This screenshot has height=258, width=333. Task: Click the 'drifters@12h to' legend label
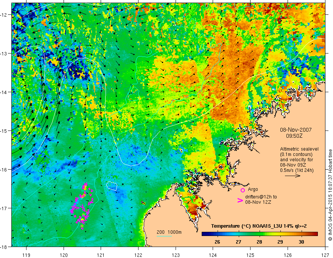261,197
